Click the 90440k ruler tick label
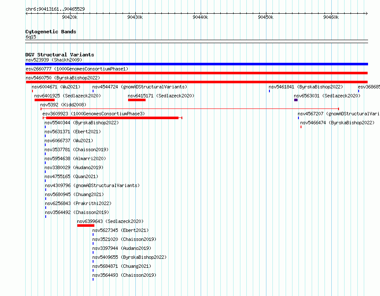This screenshot has width=380, height=296. (200, 17)
